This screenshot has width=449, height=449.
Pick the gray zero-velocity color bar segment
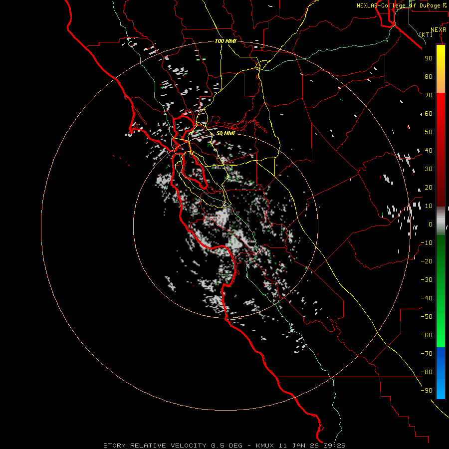click(441, 221)
